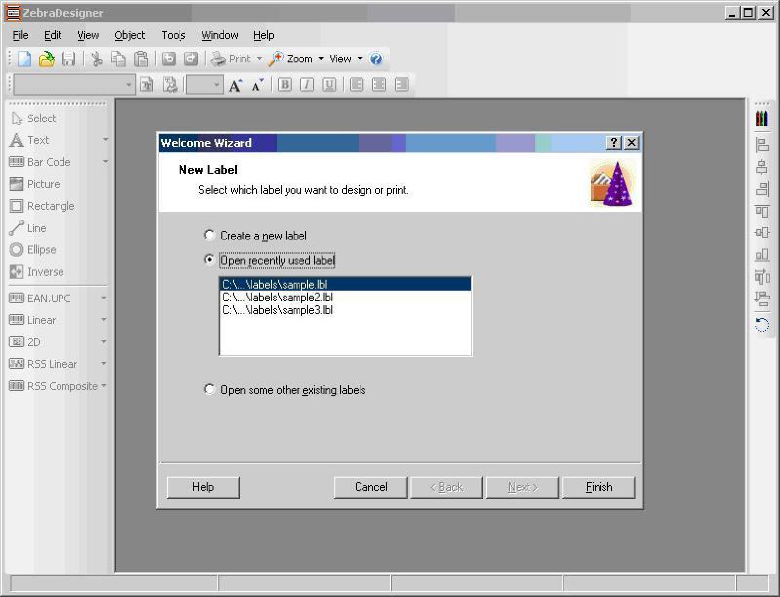
Task: Click the decrease font size icon
Action: [x=258, y=85]
